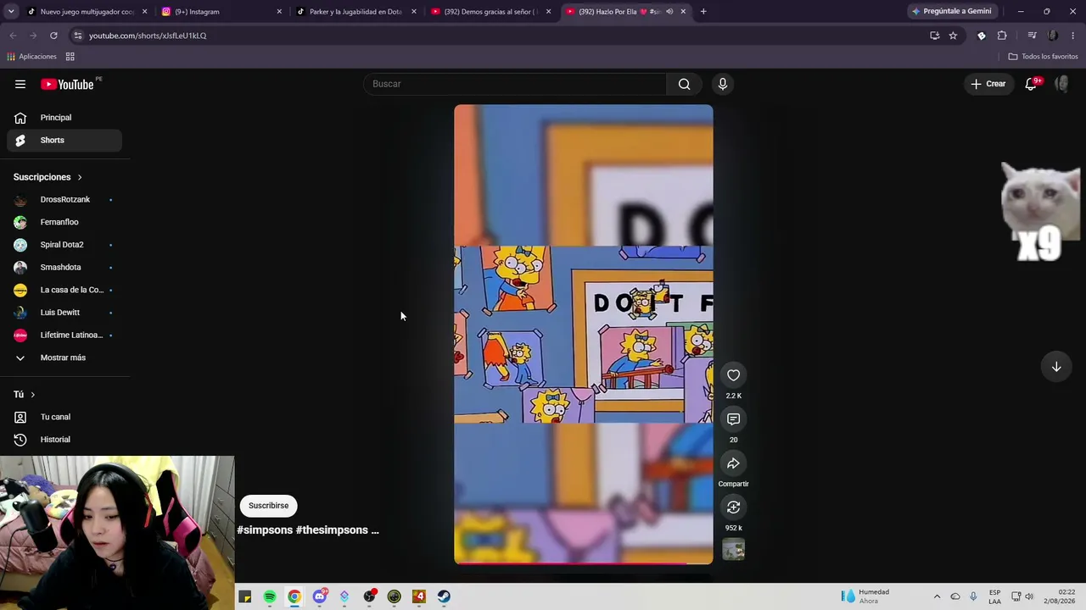Open Aplicaciones bookmark

(31, 57)
